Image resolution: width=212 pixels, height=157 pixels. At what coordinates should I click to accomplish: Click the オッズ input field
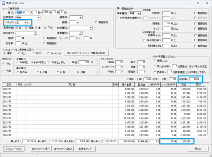166,28
